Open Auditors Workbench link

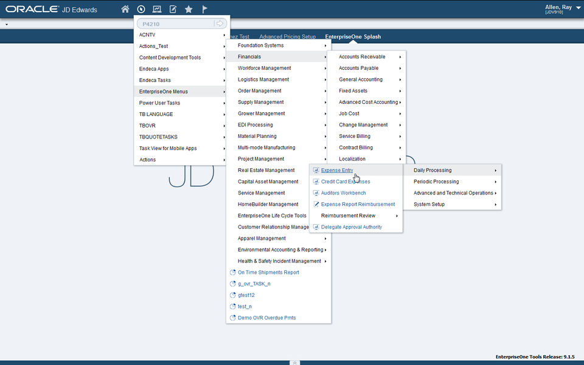[x=343, y=193]
